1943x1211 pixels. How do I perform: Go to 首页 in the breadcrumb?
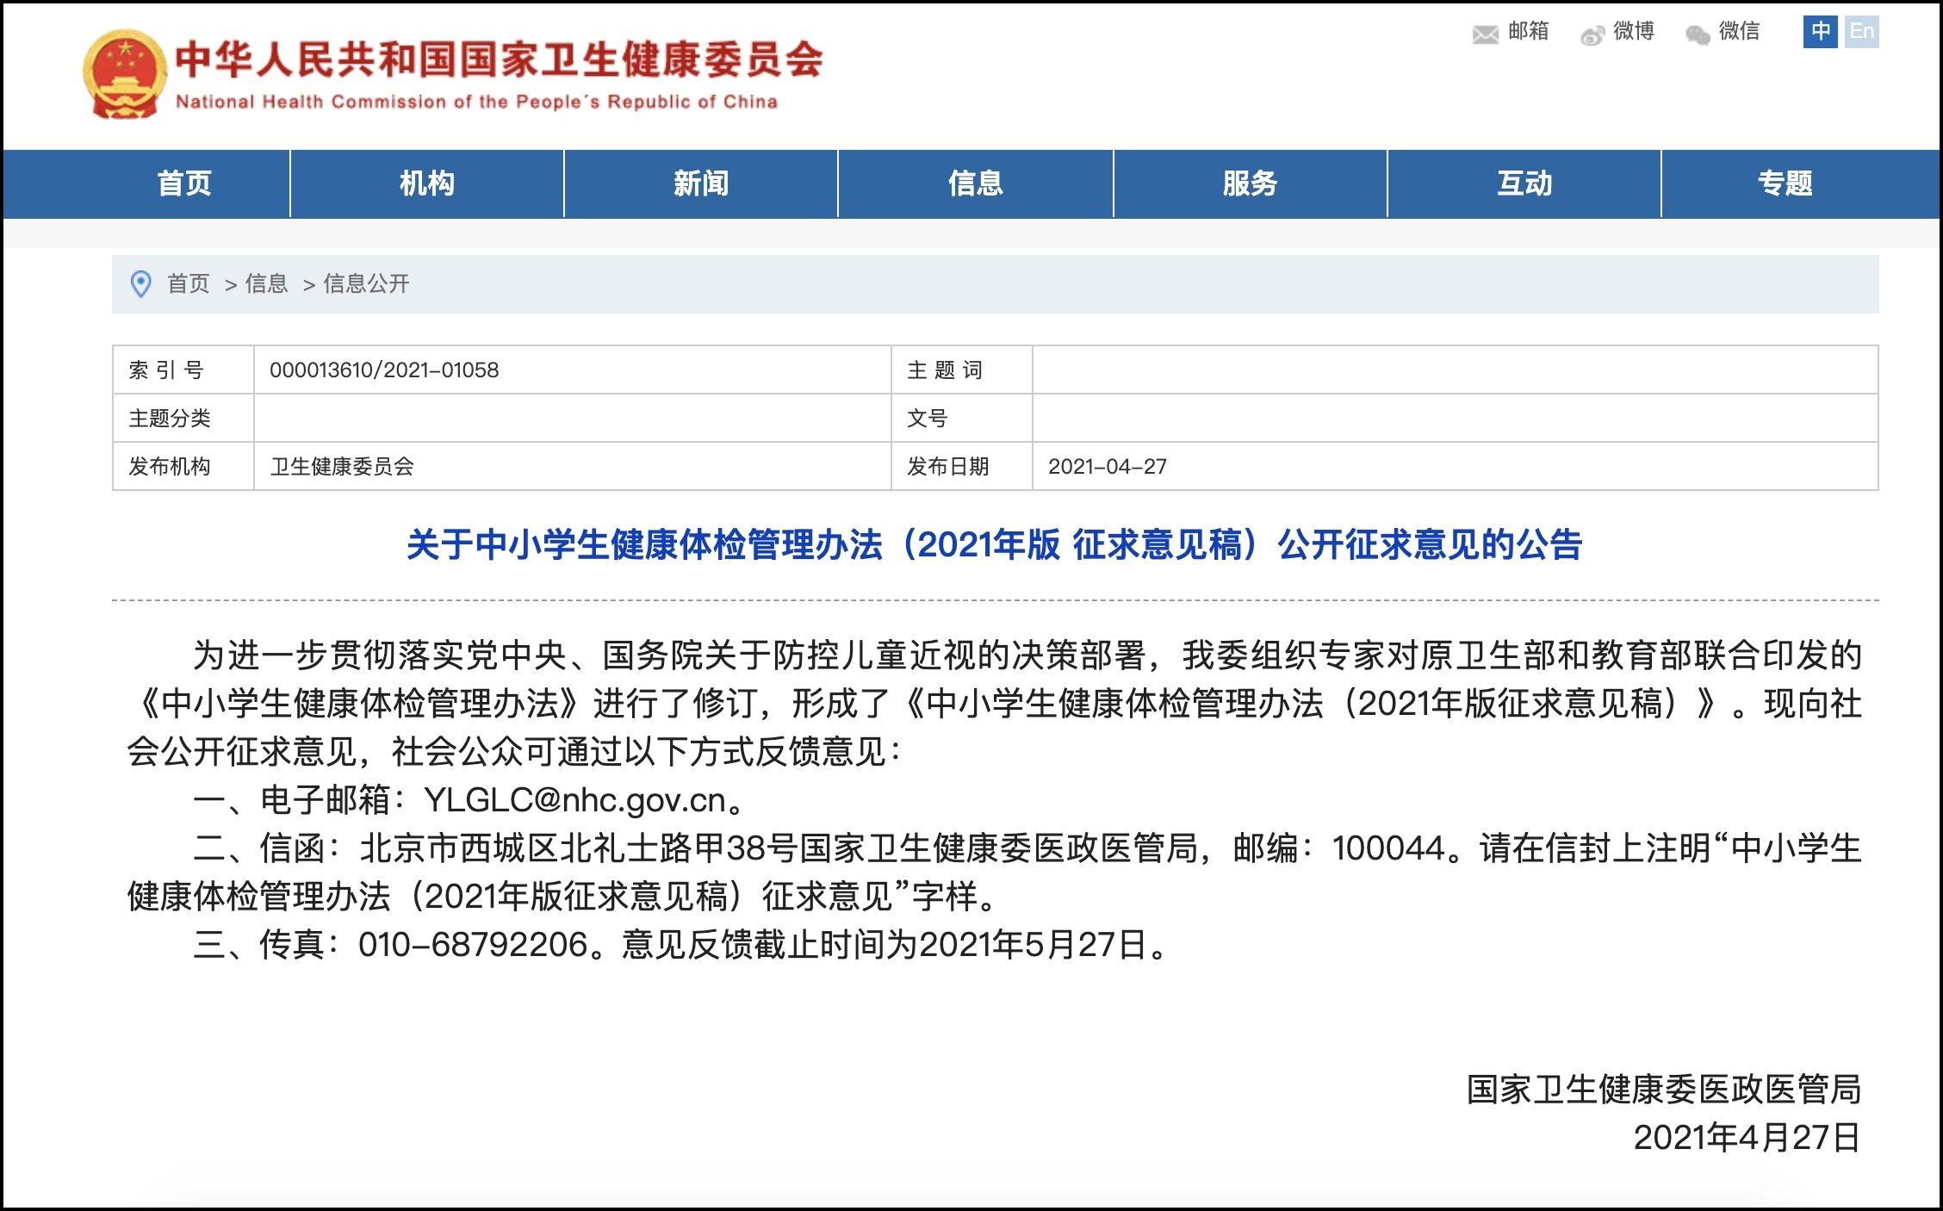pos(189,283)
